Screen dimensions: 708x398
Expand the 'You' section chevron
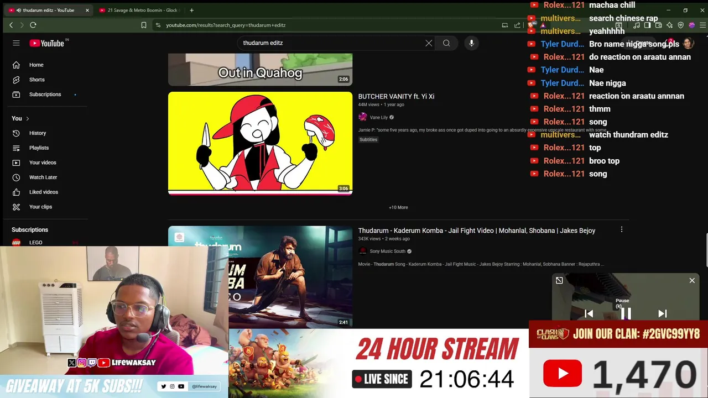pos(27,118)
